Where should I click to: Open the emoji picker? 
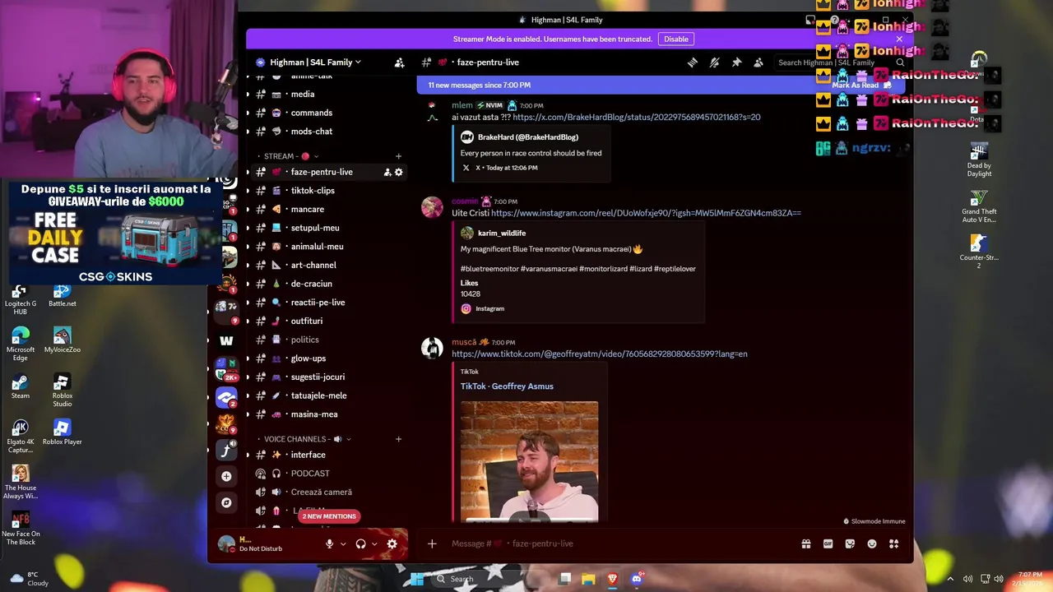[872, 543]
